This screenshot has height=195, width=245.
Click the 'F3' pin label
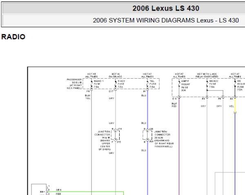pyautogui.click(x=203, y=99)
